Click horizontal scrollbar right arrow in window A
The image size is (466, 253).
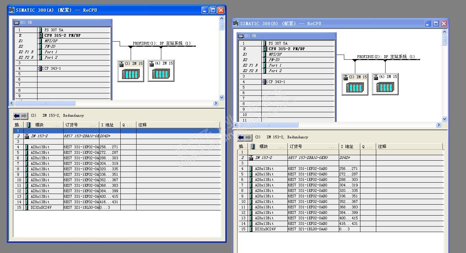[x=216, y=103]
